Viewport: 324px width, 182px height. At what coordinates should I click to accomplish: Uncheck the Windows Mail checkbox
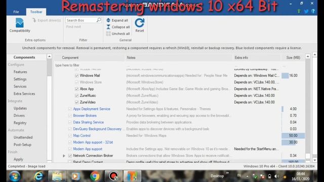(x=76, y=76)
